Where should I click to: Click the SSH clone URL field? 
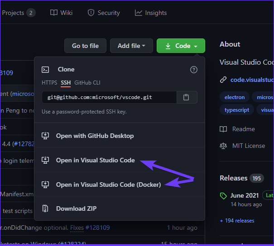tap(109, 97)
